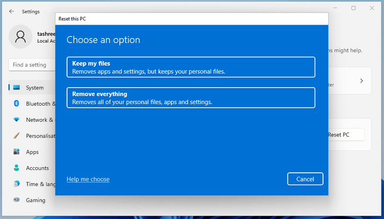
Task: Click the Apps grid icon
Action: click(16, 152)
